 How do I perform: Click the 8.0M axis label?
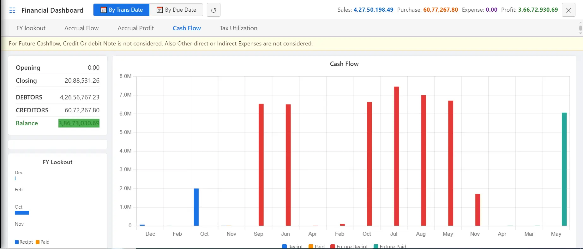coord(125,76)
